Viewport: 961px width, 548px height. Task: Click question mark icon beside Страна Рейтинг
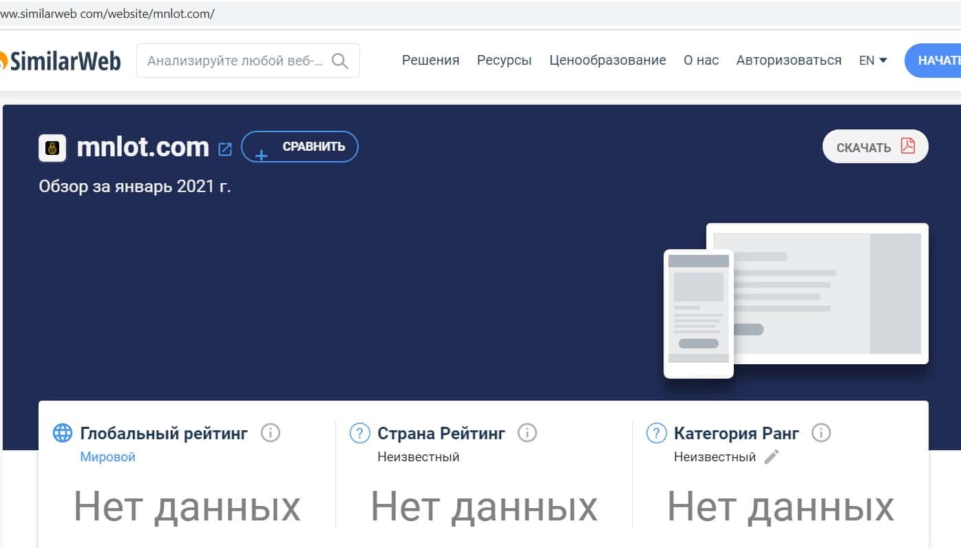click(x=360, y=433)
